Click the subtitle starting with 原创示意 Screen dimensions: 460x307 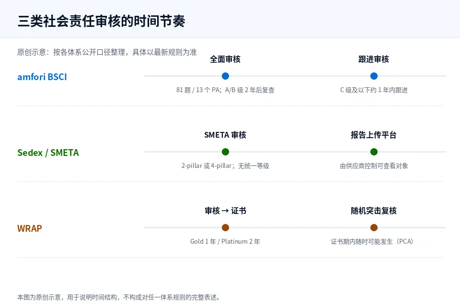[x=107, y=52]
